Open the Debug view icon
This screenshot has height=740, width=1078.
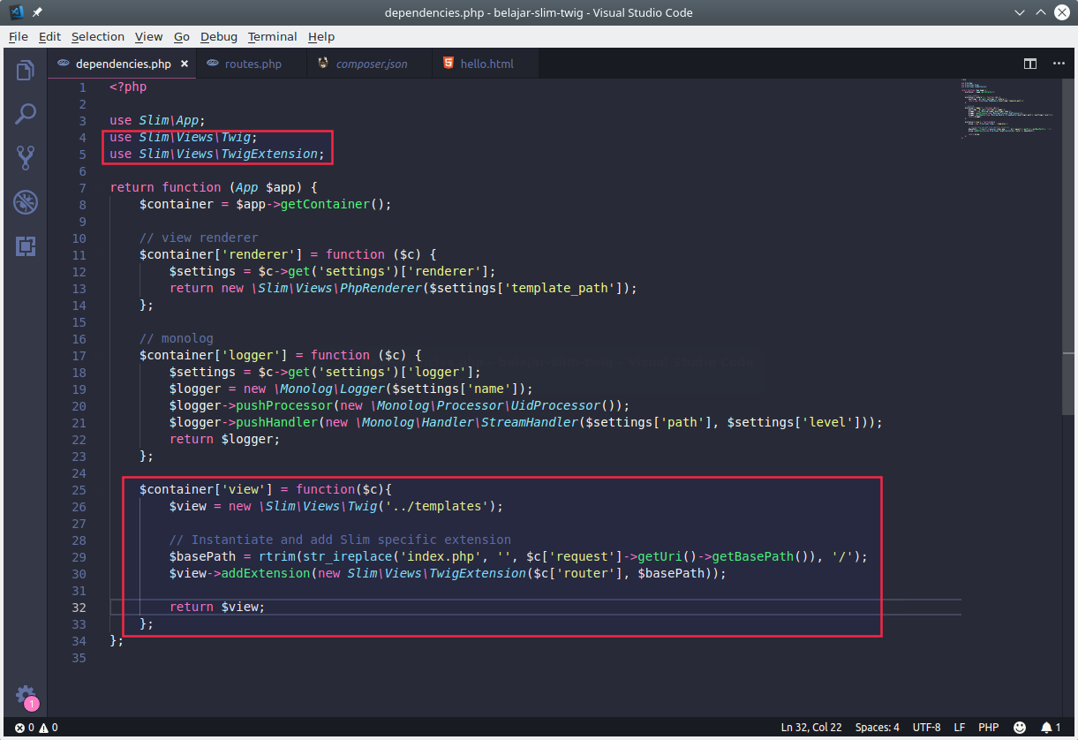(x=26, y=202)
